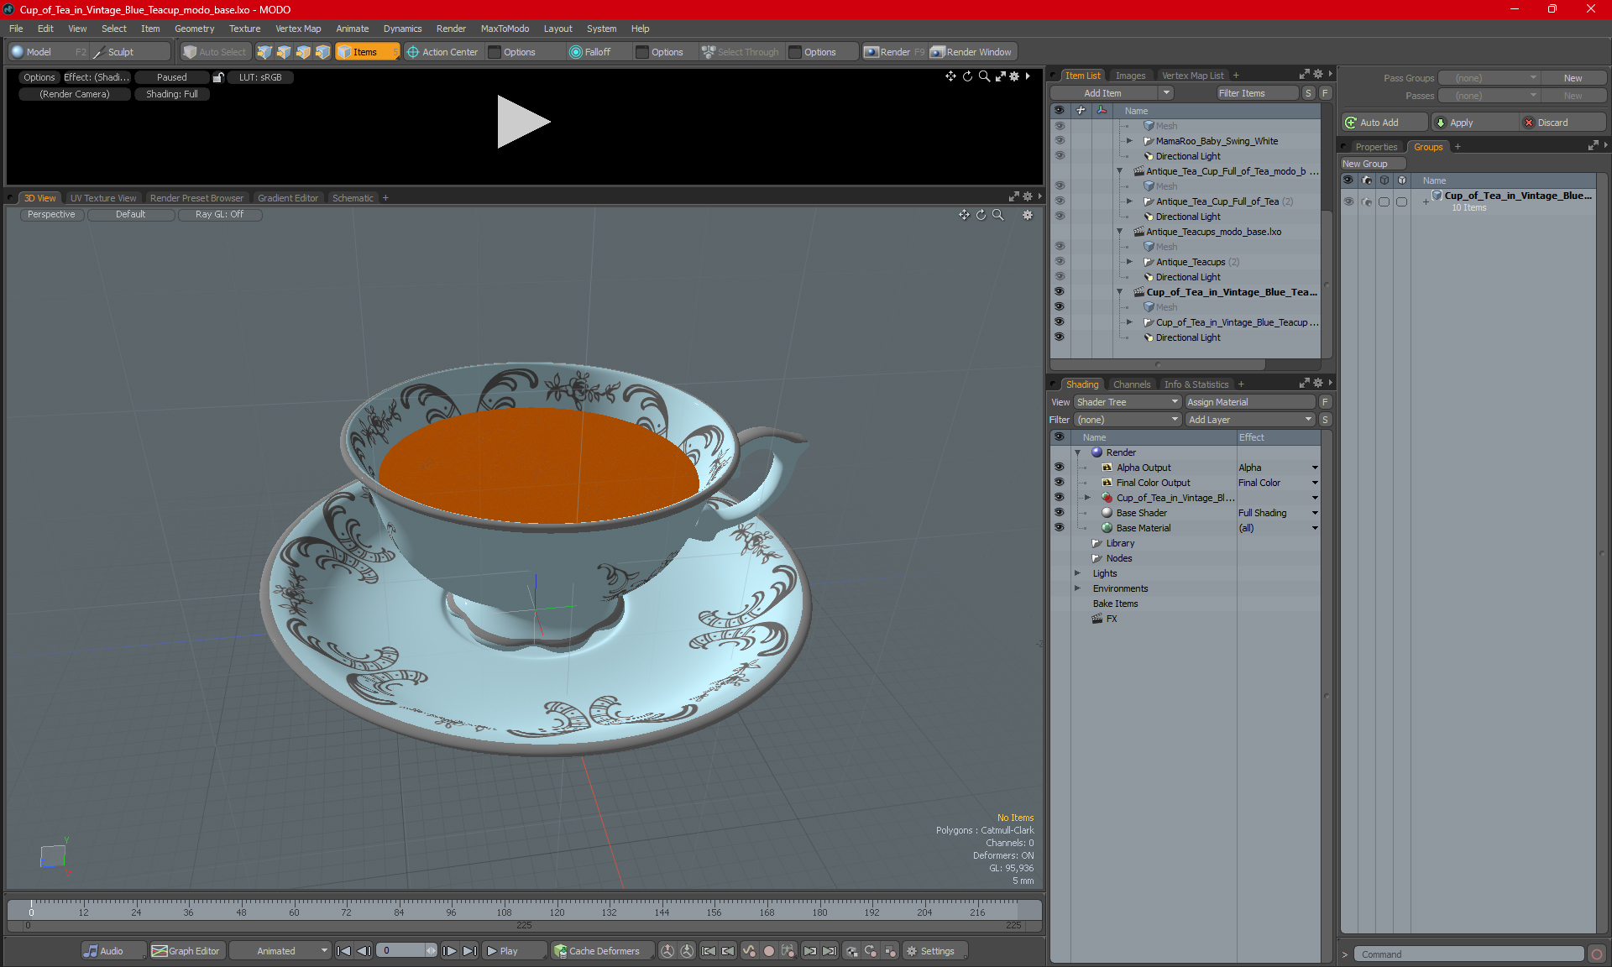Open the Vertex Map menu
The height and width of the screenshot is (967, 1612).
click(x=298, y=29)
